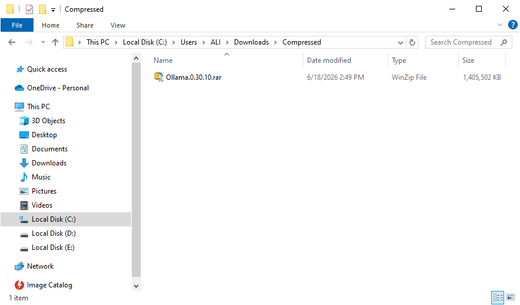
Task: Select the Ollama.0.30.10.rar file
Action: point(194,77)
